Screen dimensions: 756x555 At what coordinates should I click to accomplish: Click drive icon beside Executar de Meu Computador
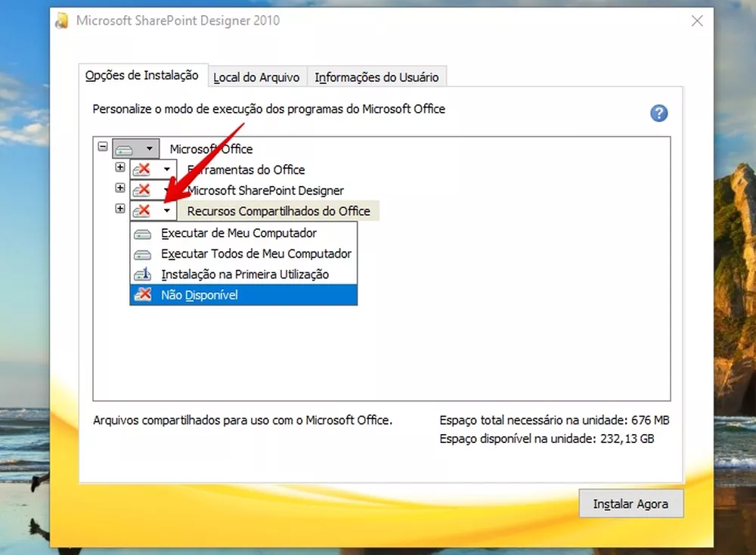(x=142, y=234)
